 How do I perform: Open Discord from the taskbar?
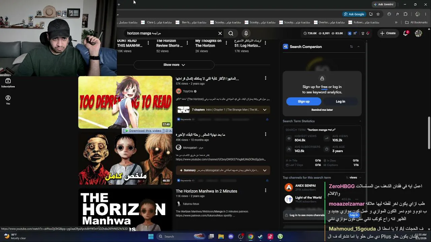(231, 236)
